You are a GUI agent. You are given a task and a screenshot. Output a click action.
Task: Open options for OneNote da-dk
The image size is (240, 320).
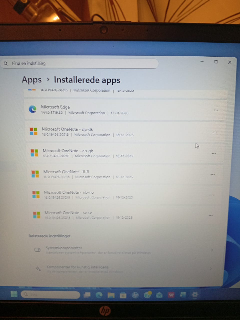click(x=215, y=132)
